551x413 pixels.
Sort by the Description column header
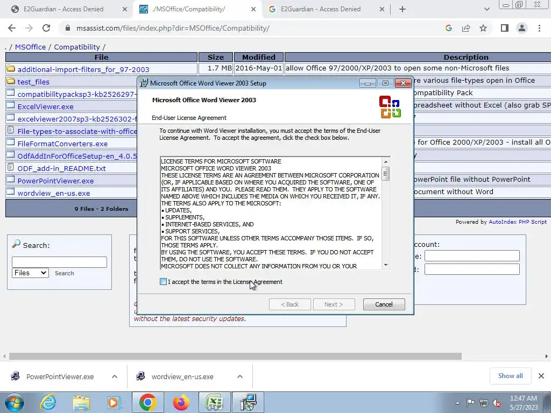tap(466, 57)
